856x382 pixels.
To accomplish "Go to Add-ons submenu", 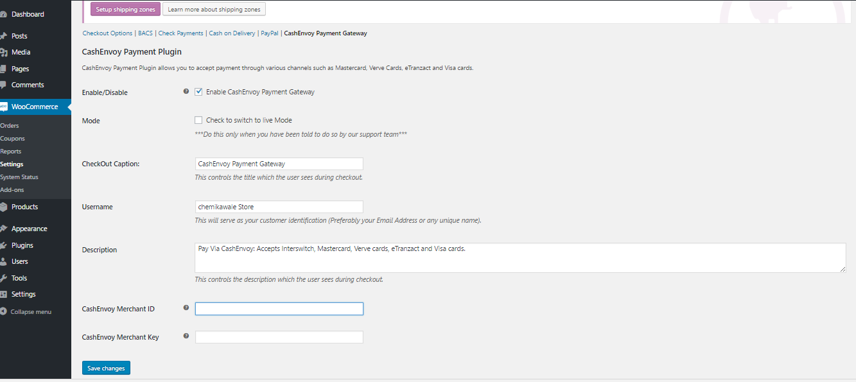I will 12,190.
